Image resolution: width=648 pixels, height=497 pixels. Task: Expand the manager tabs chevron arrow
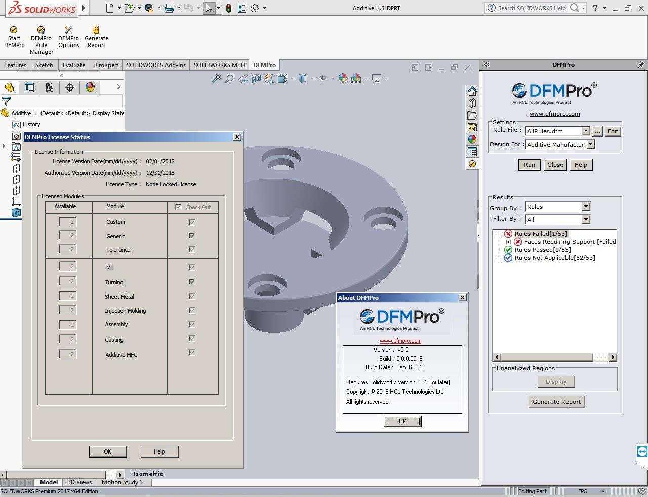coord(118,87)
